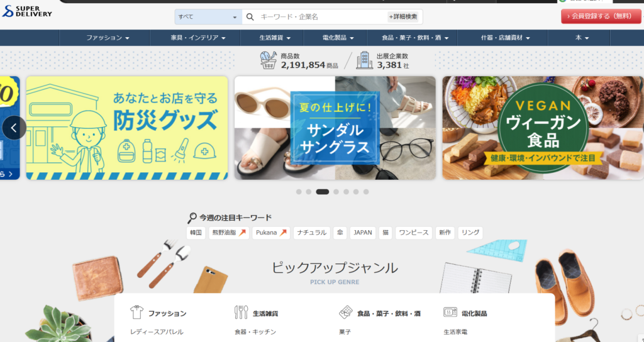The height and width of the screenshot is (342, 644).
Task: Open the 食器・キッチン link
Action: point(255,332)
